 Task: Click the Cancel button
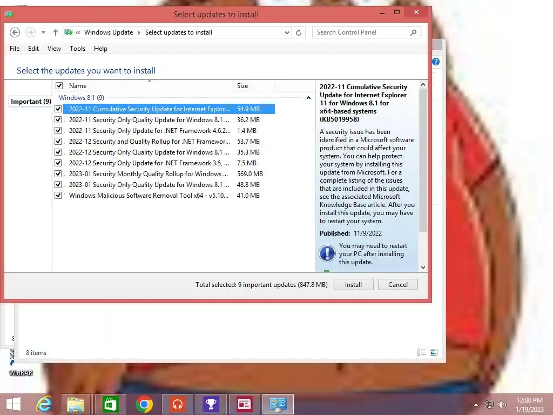[398, 285]
